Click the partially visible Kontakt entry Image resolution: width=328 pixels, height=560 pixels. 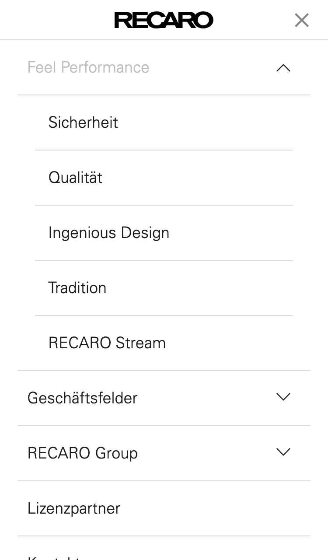[x=52, y=556]
